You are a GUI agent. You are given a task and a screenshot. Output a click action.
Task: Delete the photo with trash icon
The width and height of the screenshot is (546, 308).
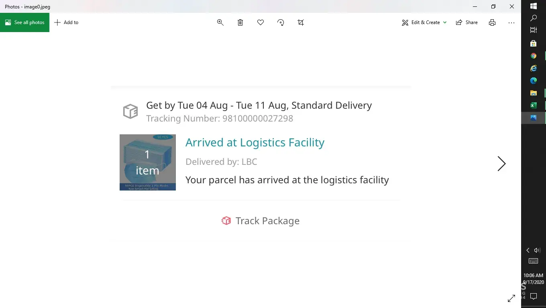click(x=240, y=22)
